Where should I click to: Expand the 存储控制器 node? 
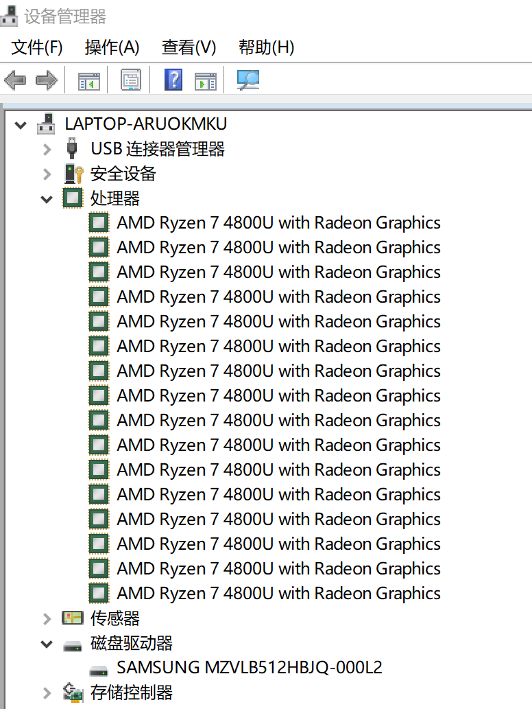point(47,693)
